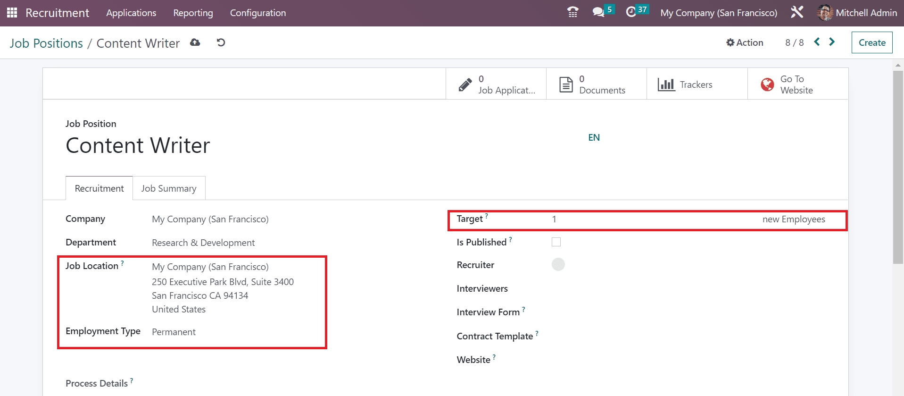Go back to Job Positions breadcrumb

click(46, 43)
